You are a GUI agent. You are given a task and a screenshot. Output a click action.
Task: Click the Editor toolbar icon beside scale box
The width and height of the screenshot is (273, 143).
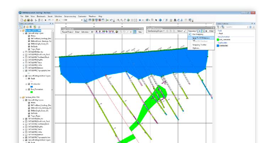pos(85,20)
